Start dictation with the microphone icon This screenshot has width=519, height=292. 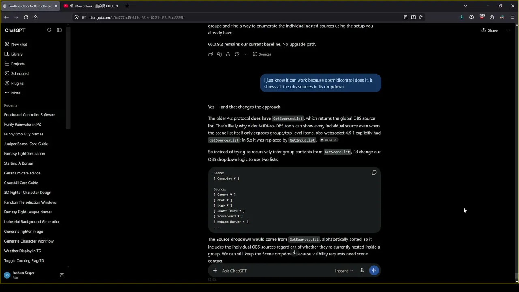point(362,271)
